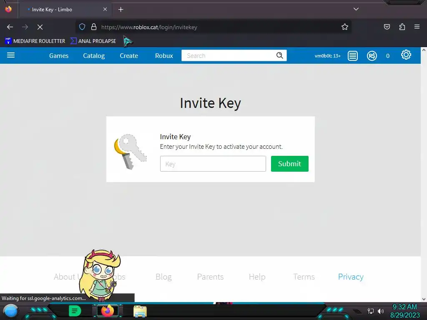Click the key illustration image
427x320 pixels.
131,152
